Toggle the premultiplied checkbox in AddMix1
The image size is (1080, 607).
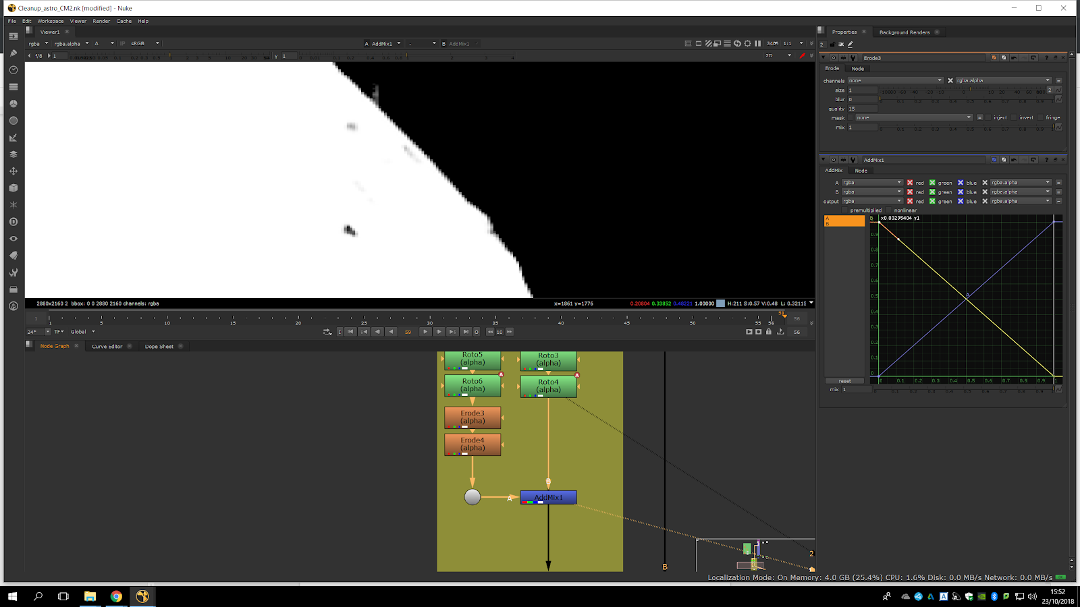845,210
